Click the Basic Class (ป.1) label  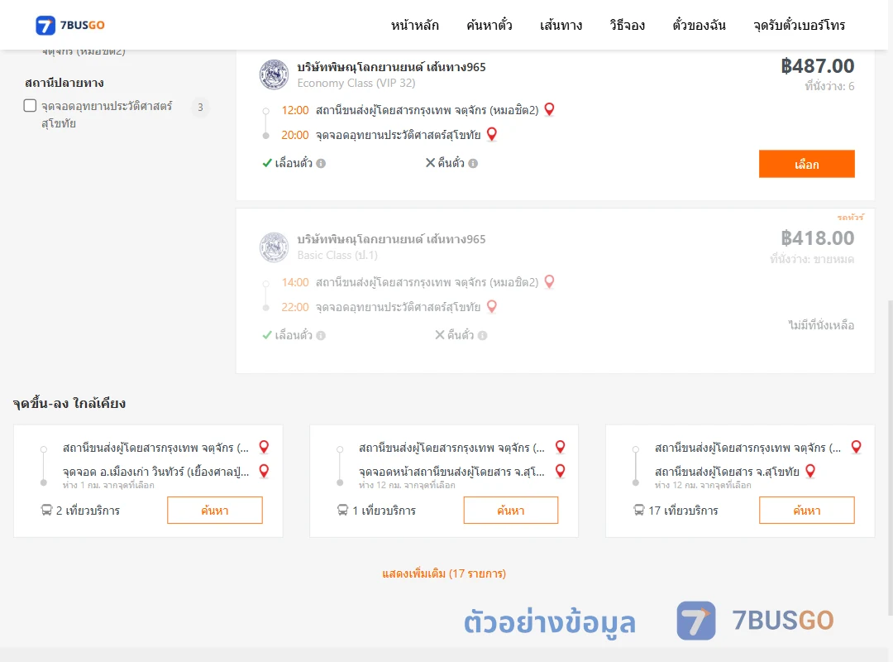[337, 256]
